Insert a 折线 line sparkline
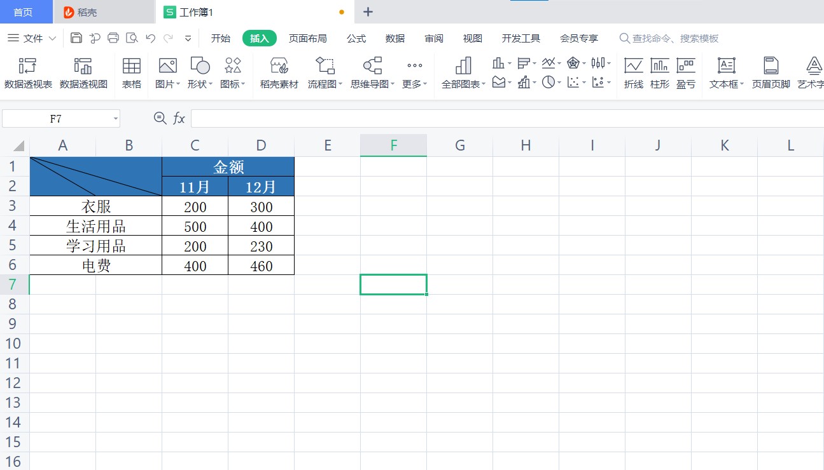This screenshot has width=824, height=470. point(633,73)
